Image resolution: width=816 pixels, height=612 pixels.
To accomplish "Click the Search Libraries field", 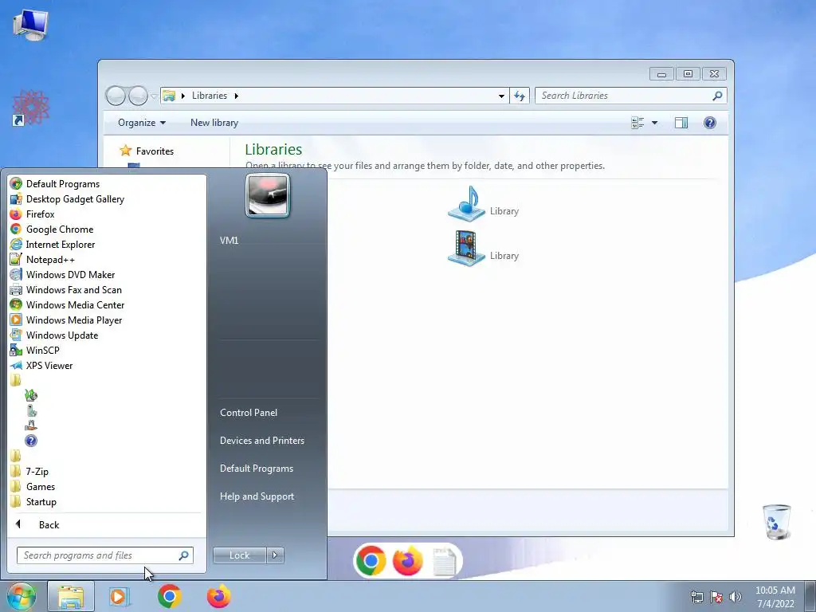I will pos(631,96).
